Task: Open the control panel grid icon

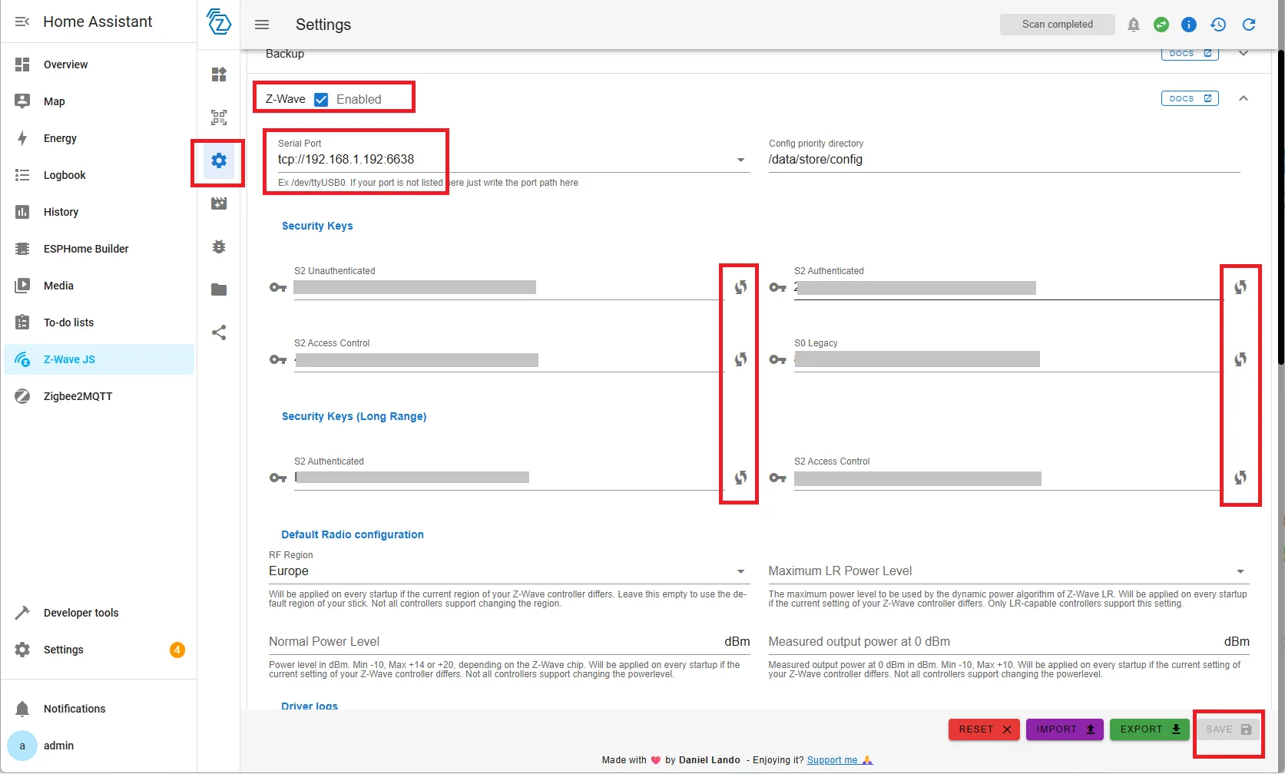Action: pyautogui.click(x=219, y=74)
